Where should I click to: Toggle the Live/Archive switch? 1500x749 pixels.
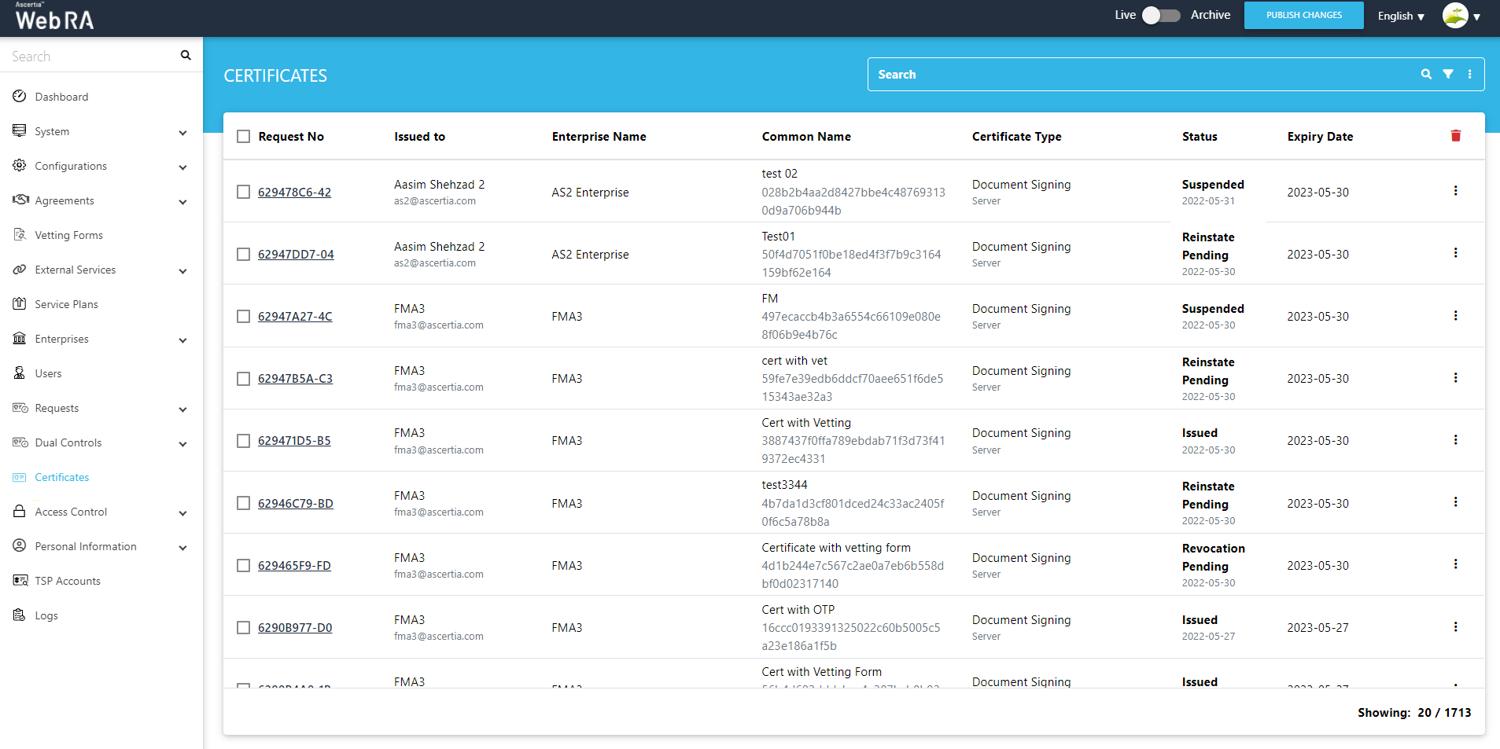tap(1161, 15)
